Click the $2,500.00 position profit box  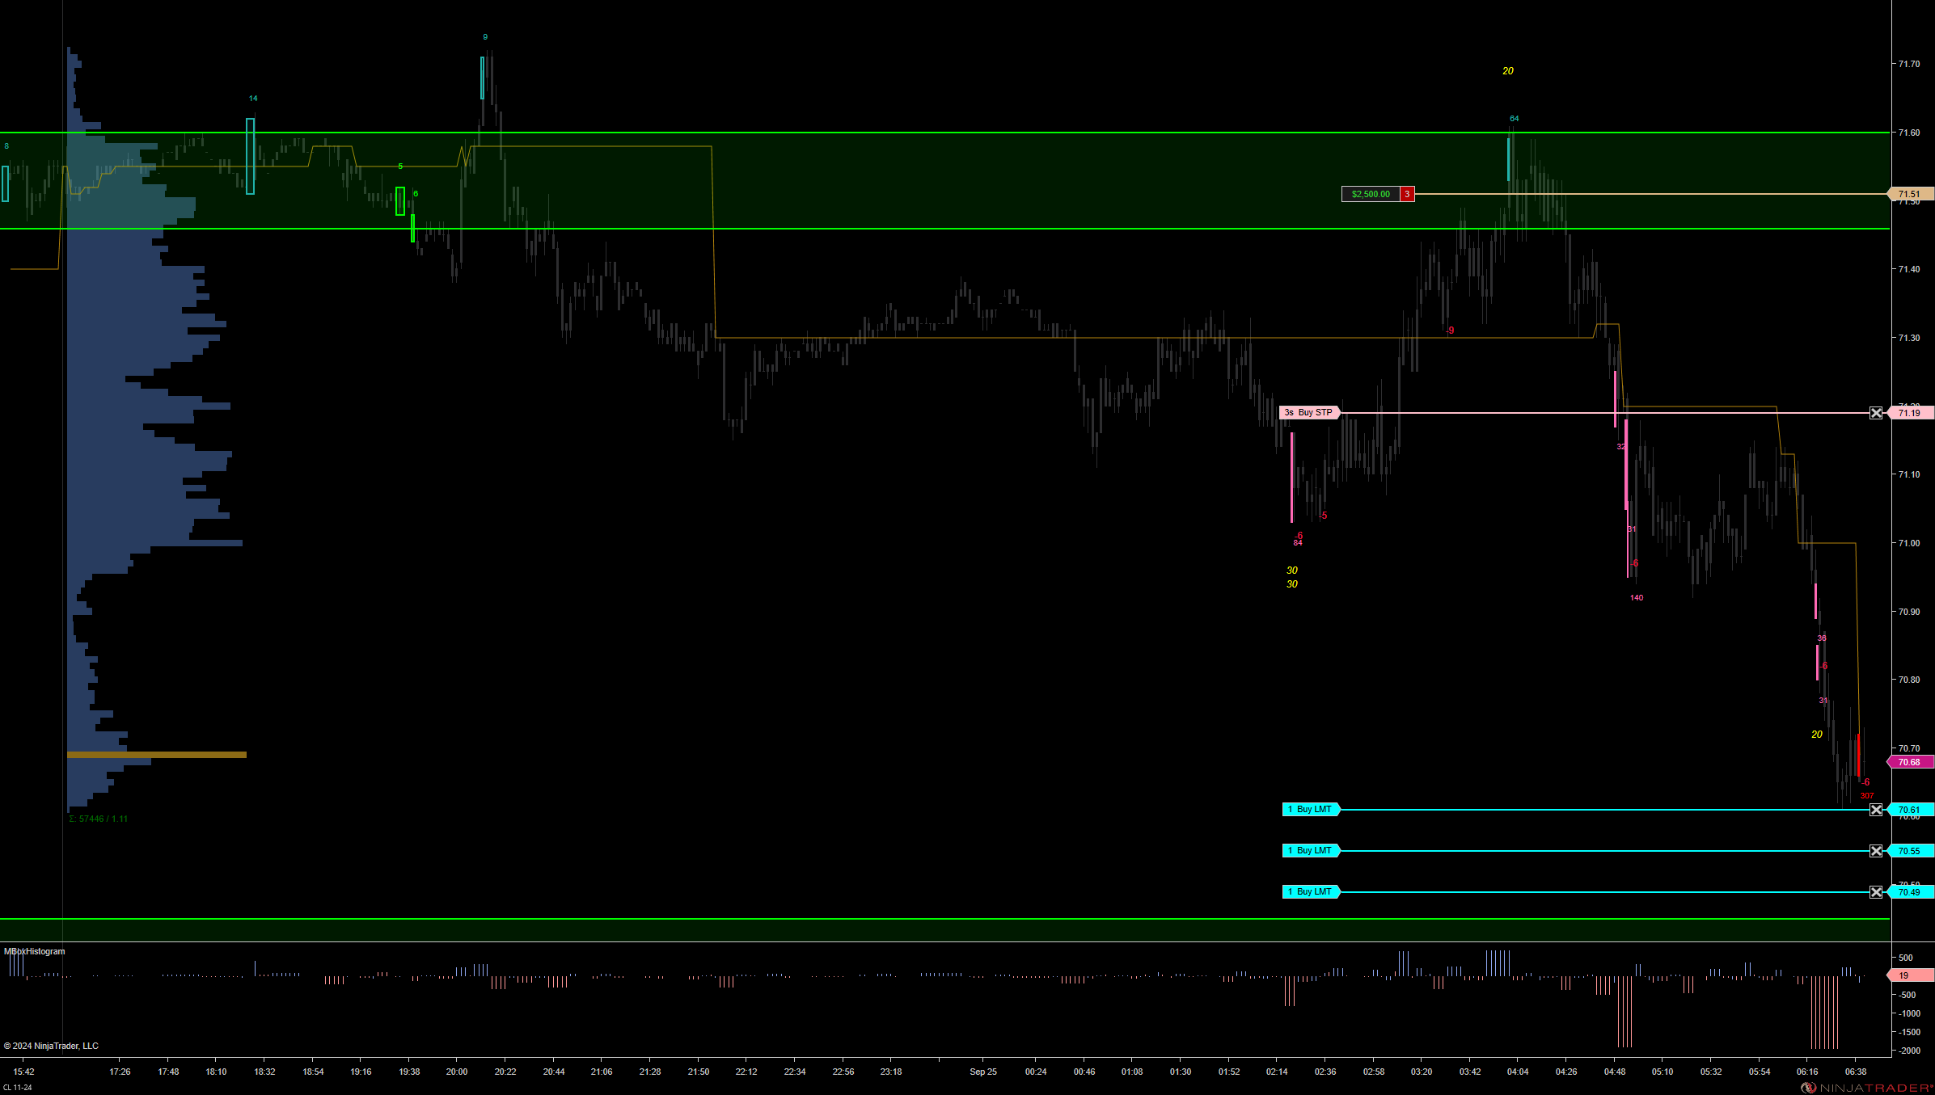[x=1371, y=194]
